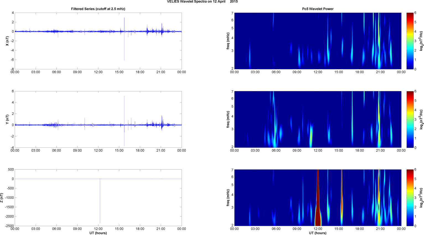
Task: Click the "06:00" tick under the Y (nT) plot
Action: coord(56,150)
